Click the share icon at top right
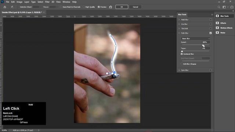 coord(232,7)
